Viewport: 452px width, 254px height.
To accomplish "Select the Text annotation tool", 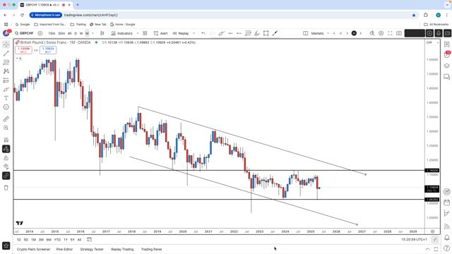I will pos(6,98).
